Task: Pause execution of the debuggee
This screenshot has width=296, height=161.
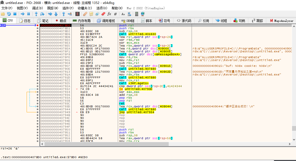Action: coord(28,14)
